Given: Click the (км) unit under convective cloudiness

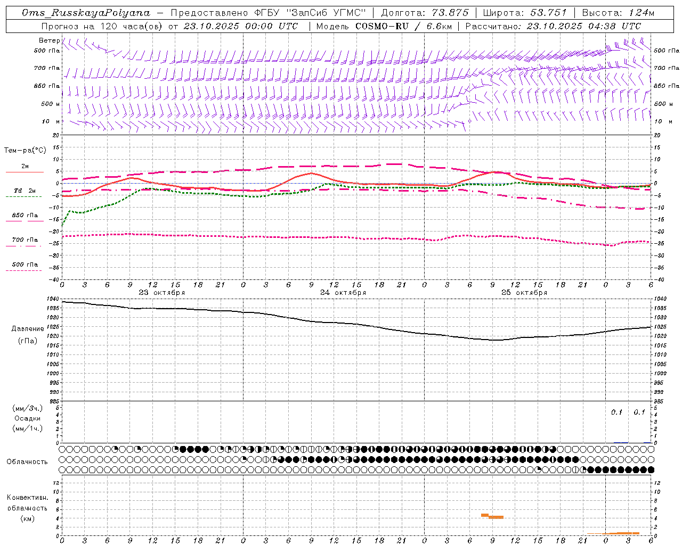Looking at the screenshot, I should [28, 519].
